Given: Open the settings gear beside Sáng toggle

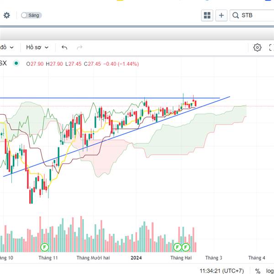Looking at the screenshot, I should [x=7, y=15].
